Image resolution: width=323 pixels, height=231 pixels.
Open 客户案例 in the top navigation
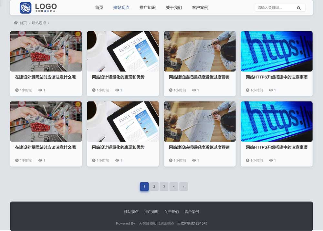tap(200, 8)
